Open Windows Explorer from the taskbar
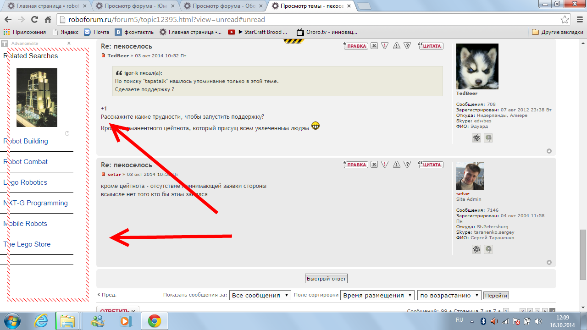This screenshot has width=587, height=330. [68, 321]
